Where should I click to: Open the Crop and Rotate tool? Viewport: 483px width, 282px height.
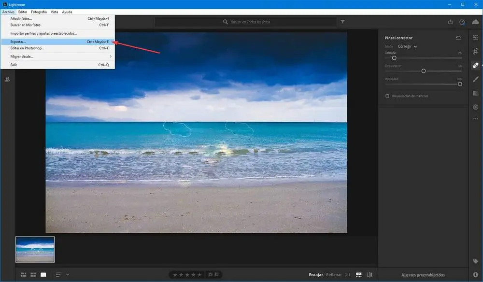(x=475, y=51)
